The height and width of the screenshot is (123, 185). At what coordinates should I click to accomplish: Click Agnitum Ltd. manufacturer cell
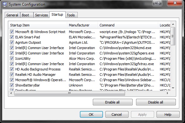point(79,42)
